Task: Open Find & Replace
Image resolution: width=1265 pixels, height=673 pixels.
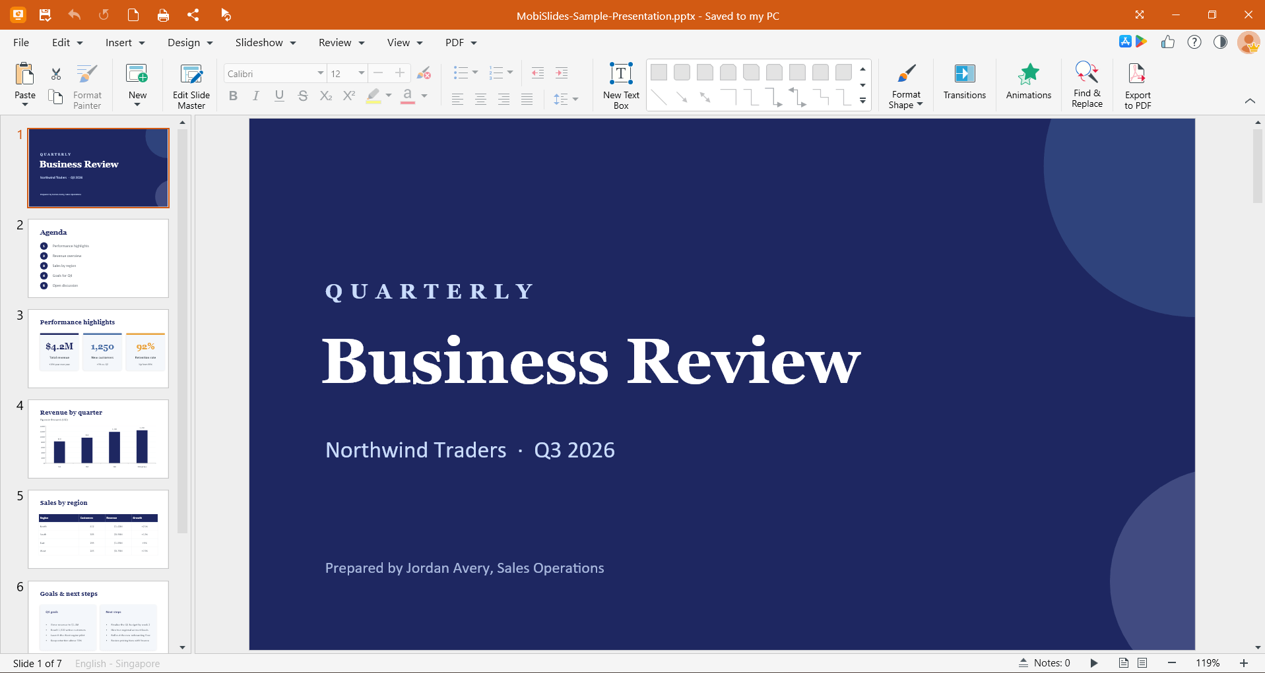Action: (1087, 85)
